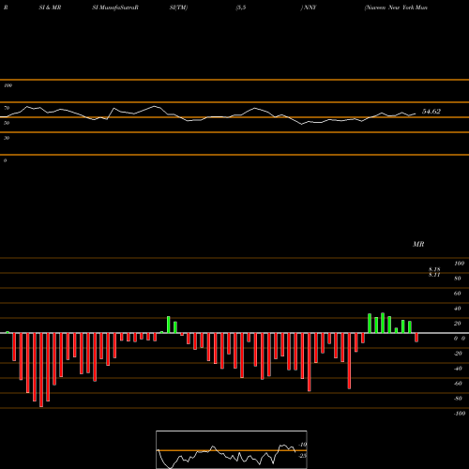
Task: Click the SI MunafaSutraR header text
Action: 115,8
